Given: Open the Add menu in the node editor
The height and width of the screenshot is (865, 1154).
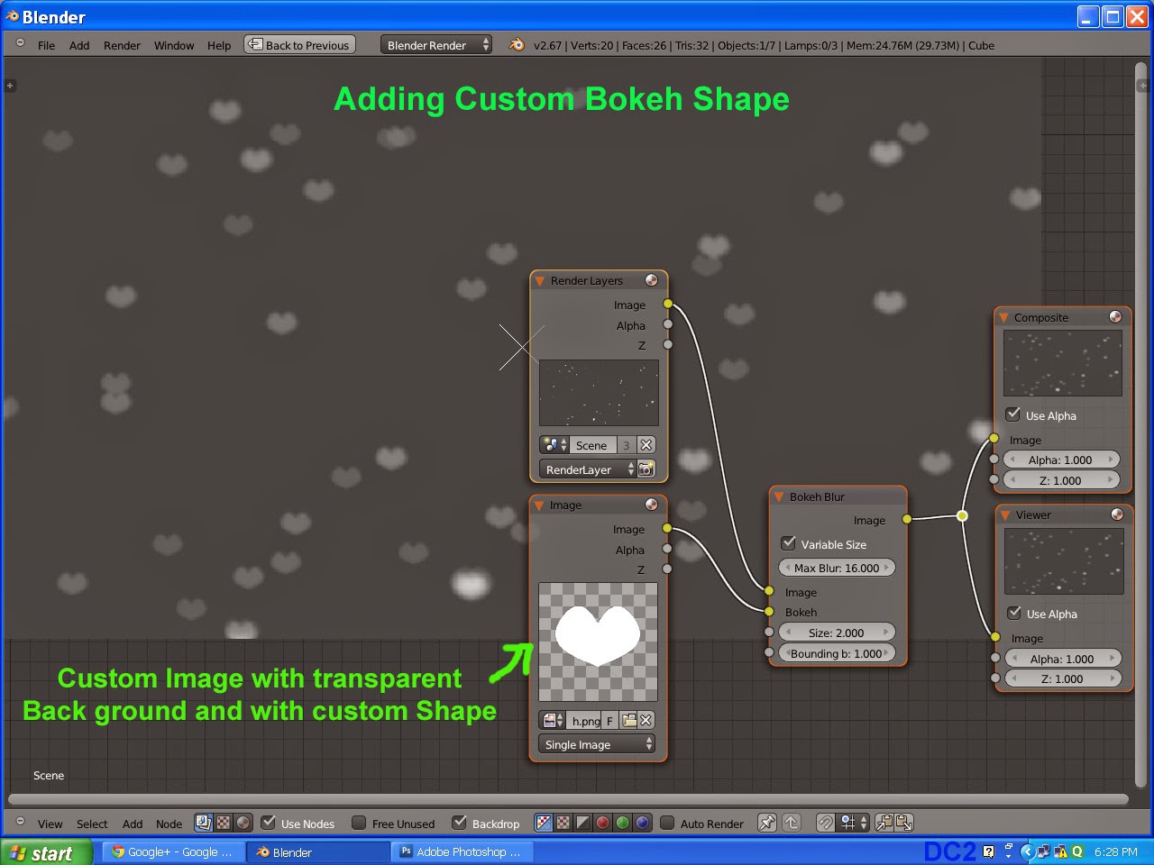Looking at the screenshot, I should (132, 823).
